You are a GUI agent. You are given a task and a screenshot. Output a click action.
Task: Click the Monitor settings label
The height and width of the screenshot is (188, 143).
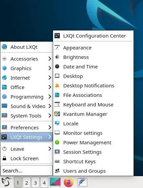pyautogui.click(x=83, y=133)
